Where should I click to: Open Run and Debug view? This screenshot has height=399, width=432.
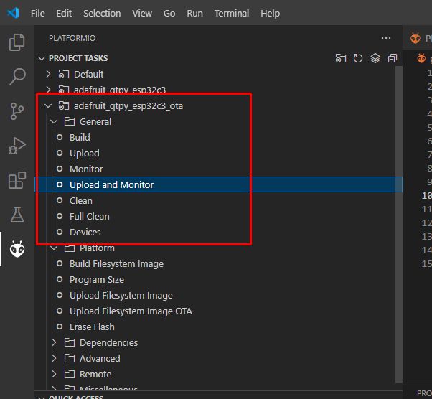(17, 146)
